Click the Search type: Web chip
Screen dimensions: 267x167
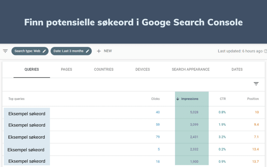pyautogui.click(x=30, y=51)
